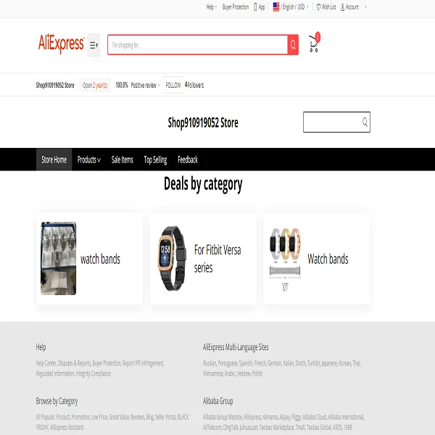Click the App phone icon
This screenshot has width=435, height=435.
tap(255, 7)
